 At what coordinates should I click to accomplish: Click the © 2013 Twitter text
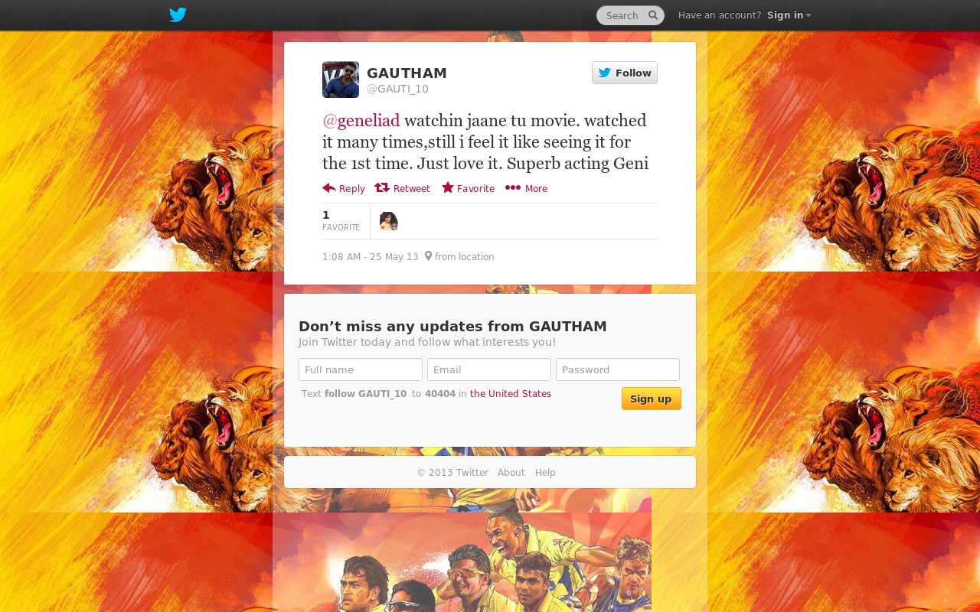pyautogui.click(x=452, y=473)
